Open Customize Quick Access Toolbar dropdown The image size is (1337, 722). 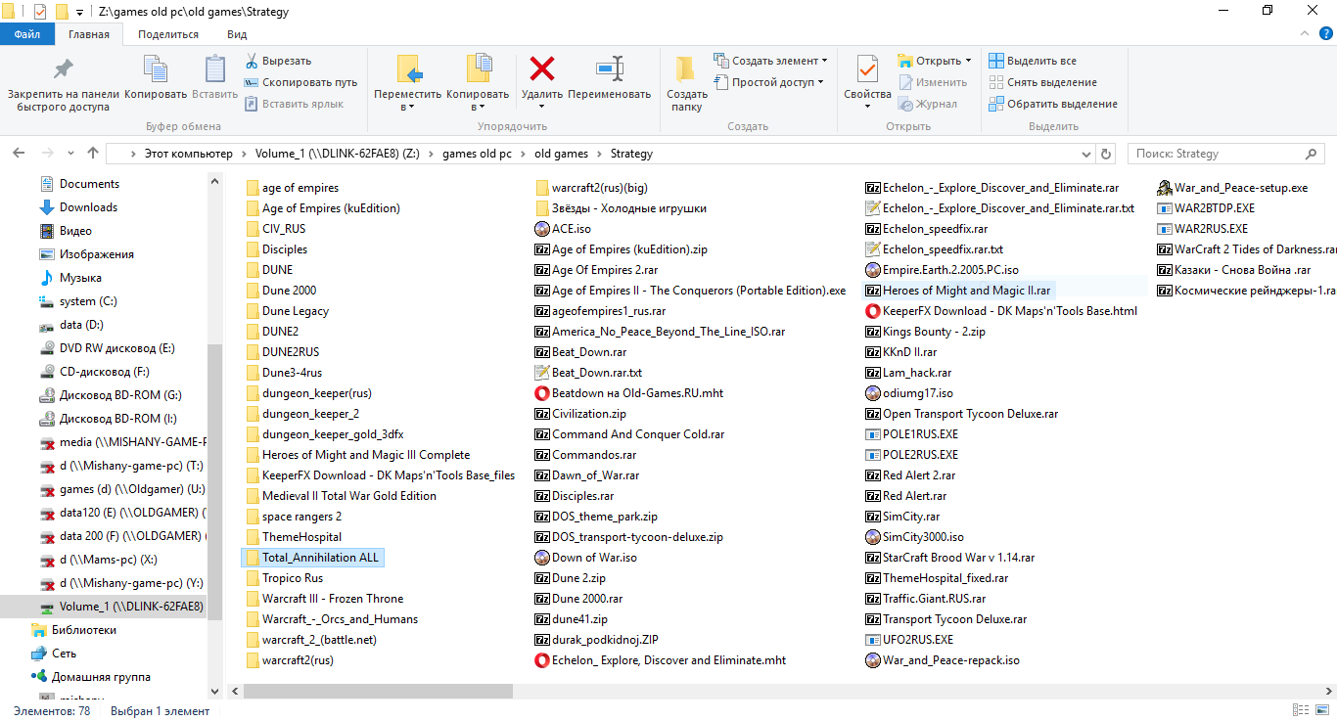coord(79,12)
